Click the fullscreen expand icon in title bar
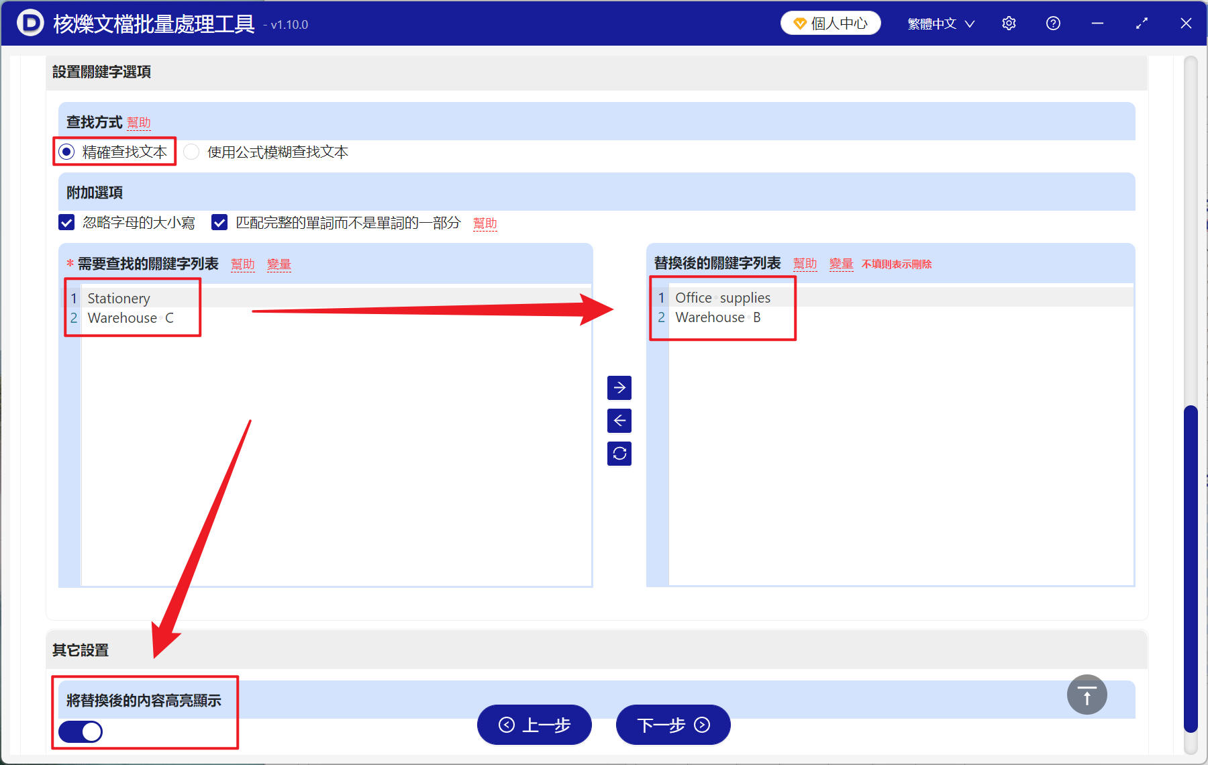The width and height of the screenshot is (1208, 765). point(1142,23)
